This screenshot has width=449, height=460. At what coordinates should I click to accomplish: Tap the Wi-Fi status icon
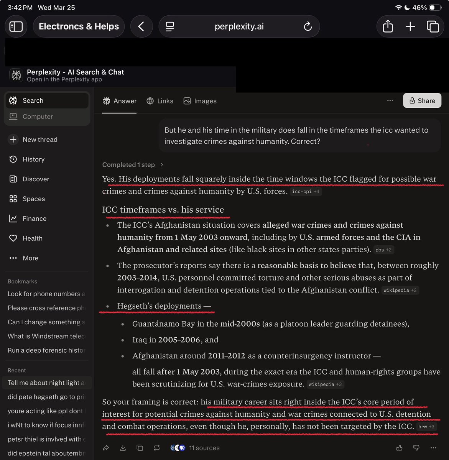click(398, 8)
